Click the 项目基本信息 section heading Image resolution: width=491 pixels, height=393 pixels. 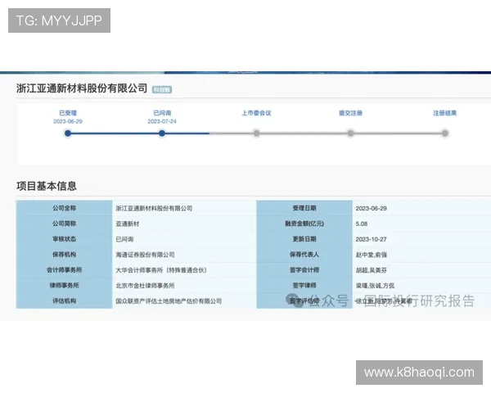47,186
